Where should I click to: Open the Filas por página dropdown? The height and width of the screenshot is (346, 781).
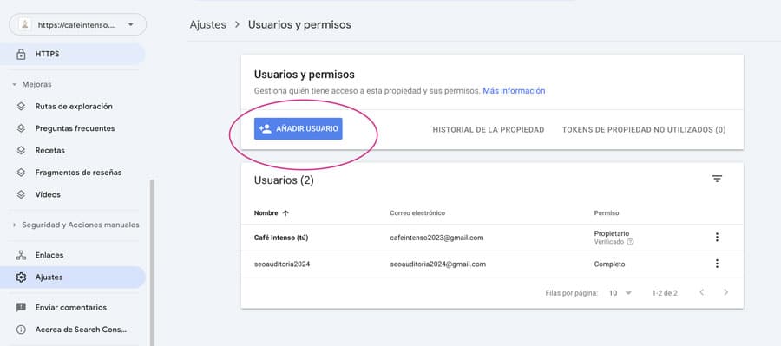coord(620,293)
